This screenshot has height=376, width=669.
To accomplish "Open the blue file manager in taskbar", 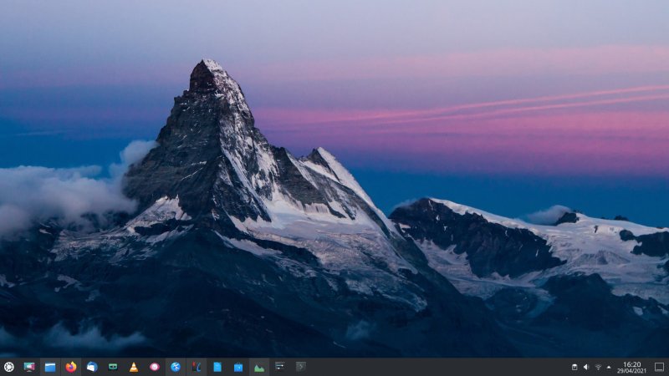I will (x=50, y=367).
